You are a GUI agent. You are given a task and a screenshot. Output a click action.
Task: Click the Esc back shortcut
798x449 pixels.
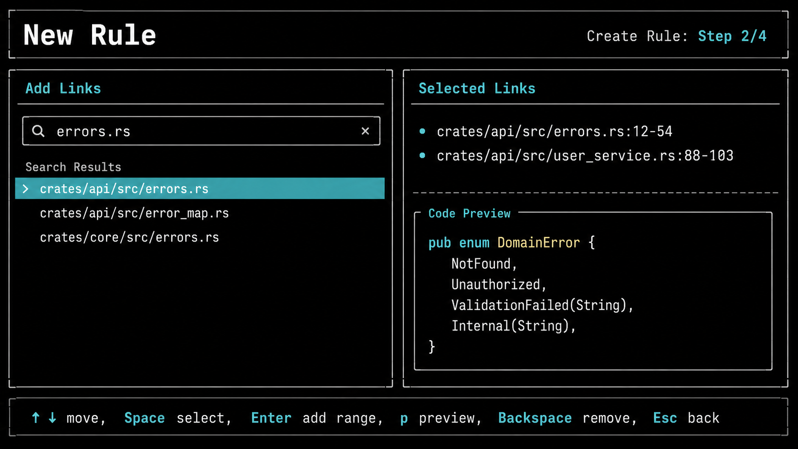click(686, 418)
